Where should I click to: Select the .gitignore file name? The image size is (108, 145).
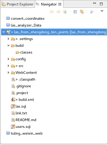(23, 86)
